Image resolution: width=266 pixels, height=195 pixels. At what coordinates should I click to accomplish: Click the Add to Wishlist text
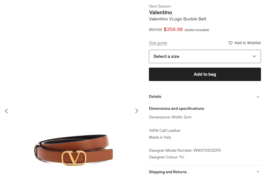[248, 43]
